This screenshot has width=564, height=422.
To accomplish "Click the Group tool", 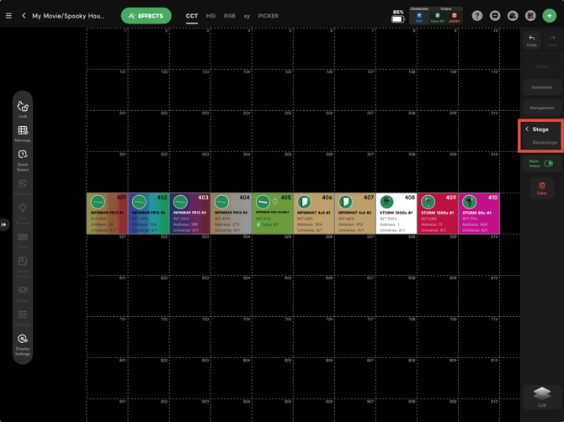I will tap(23, 293).
